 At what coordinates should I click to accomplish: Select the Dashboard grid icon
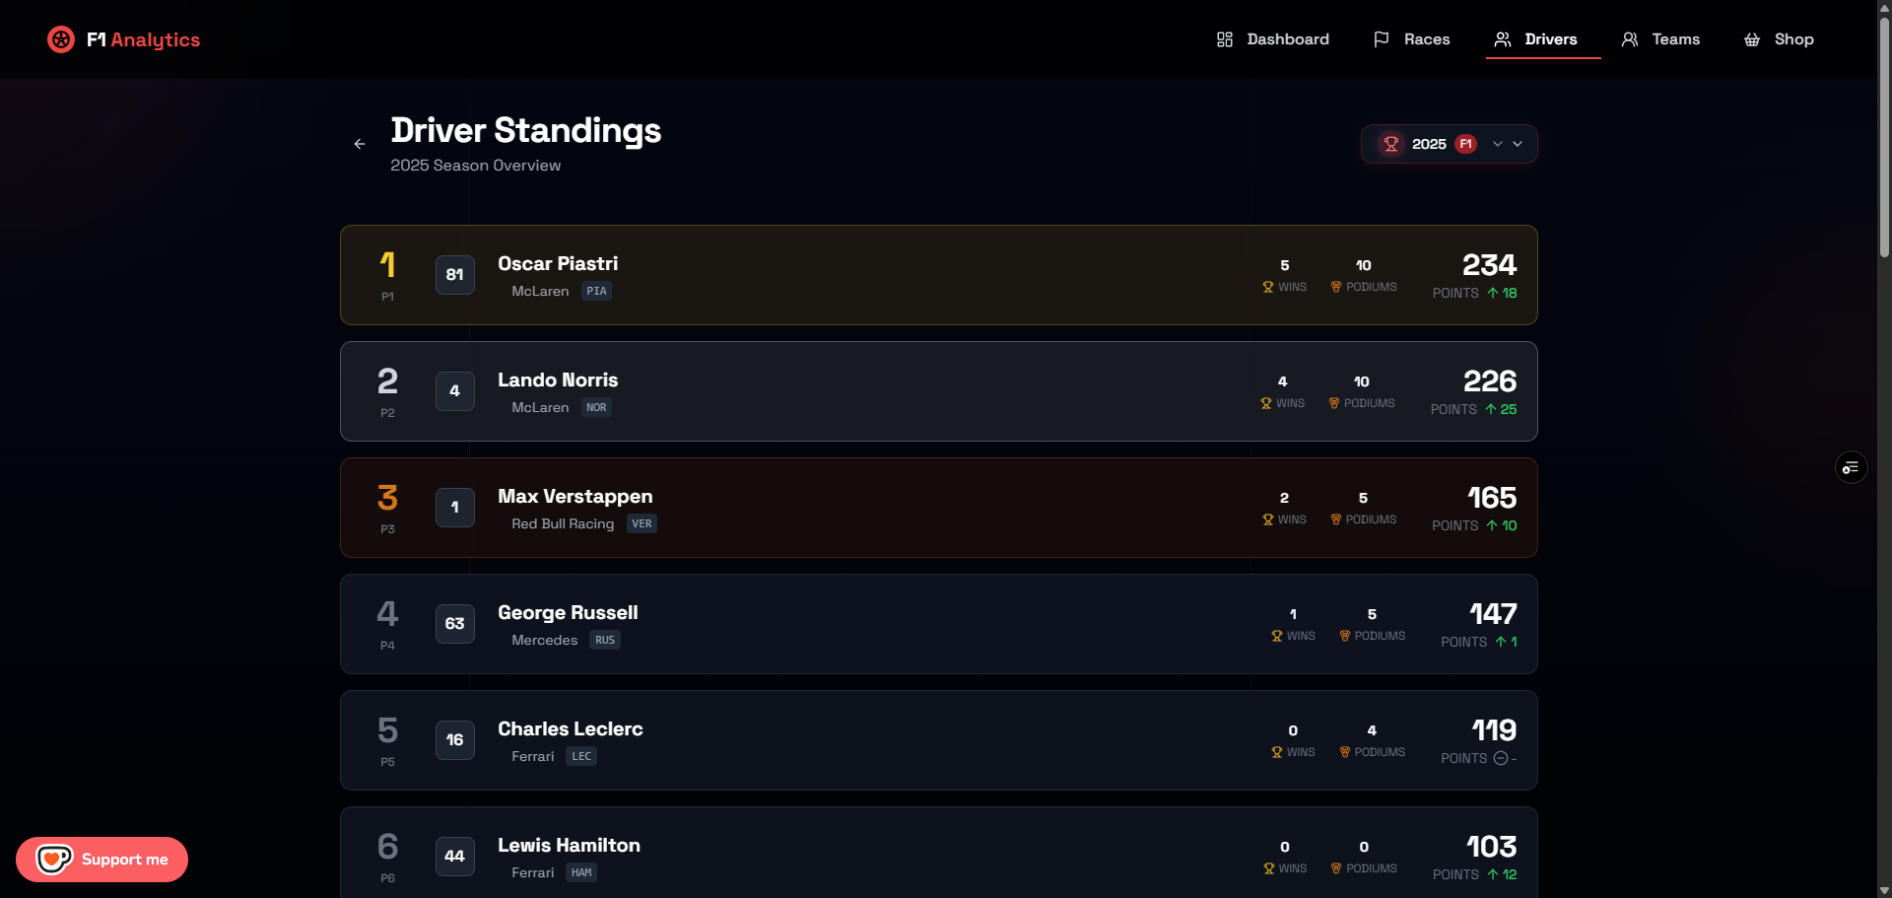point(1225,39)
